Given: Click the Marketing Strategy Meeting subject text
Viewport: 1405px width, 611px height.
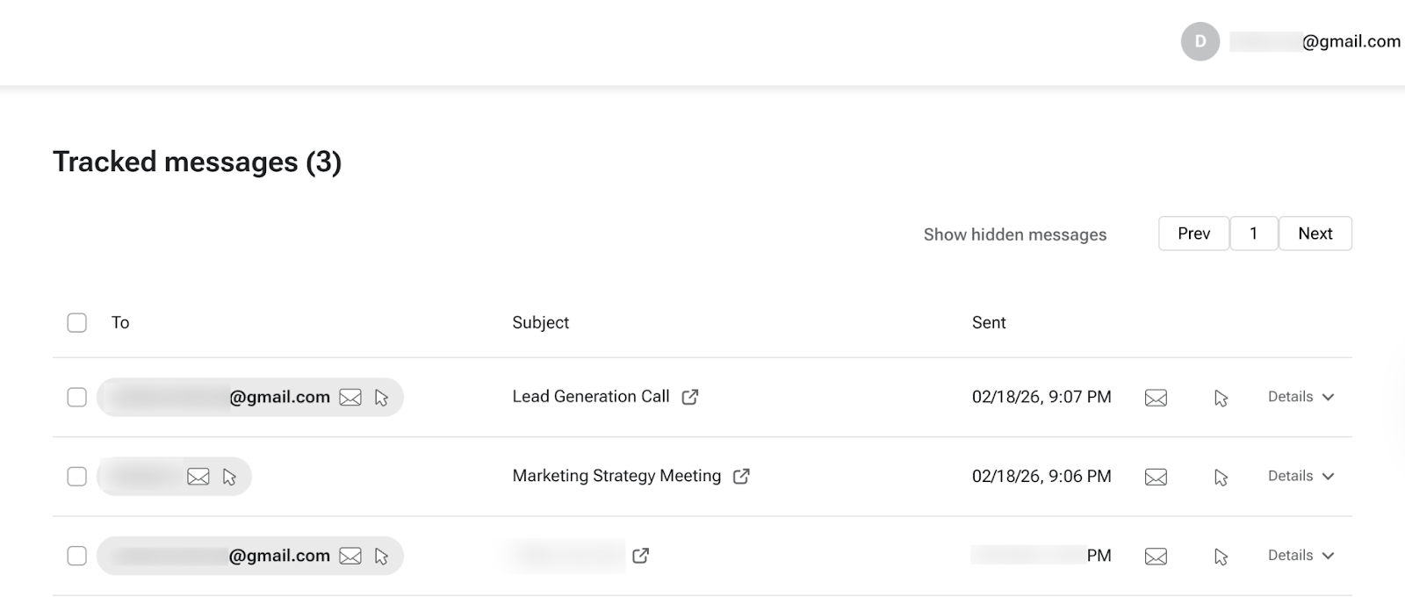Looking at the screenshot, I should [x=616, y=476].
